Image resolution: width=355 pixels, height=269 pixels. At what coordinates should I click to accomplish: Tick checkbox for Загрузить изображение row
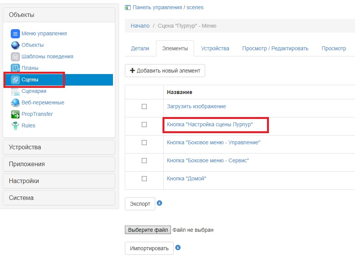pyautogui.click(x=144, y=106)
